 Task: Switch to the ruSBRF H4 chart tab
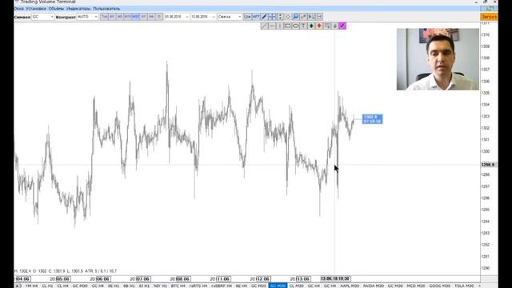tap(222, 286)
